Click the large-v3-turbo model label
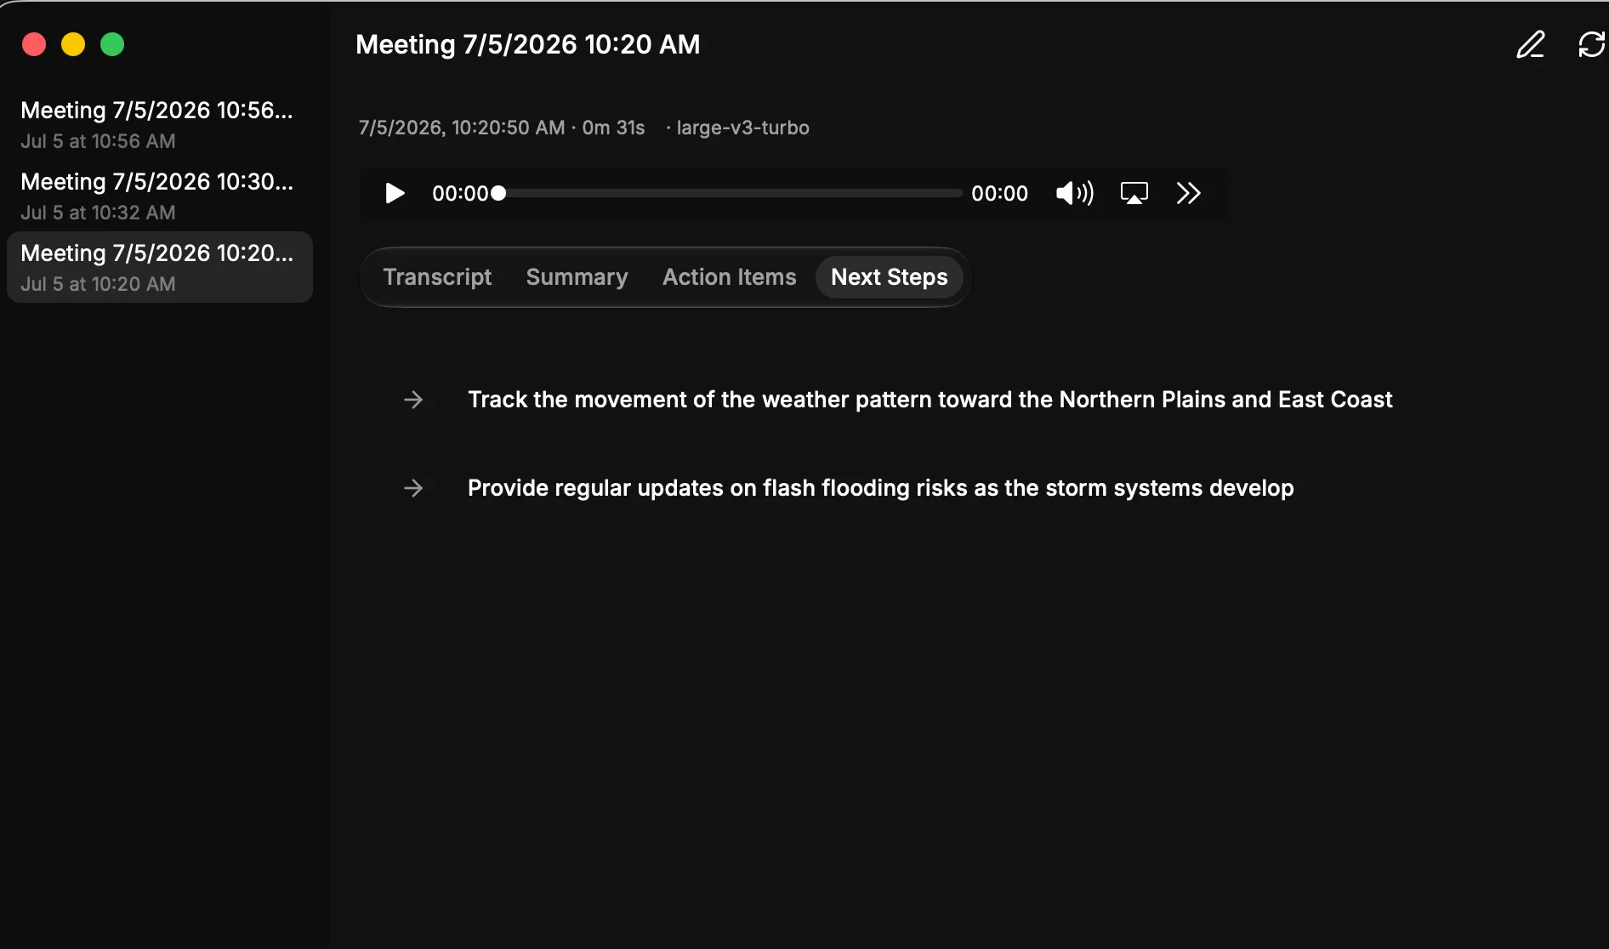This screenshot has height=949, width=1609. pos(742,128)
